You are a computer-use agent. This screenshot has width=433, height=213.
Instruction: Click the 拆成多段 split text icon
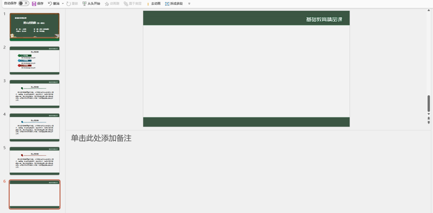coord(167,4)
